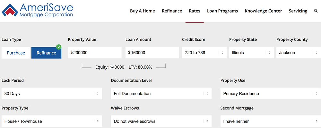Open the Property State dropdown showing Illinois

(x=251, y=53)
